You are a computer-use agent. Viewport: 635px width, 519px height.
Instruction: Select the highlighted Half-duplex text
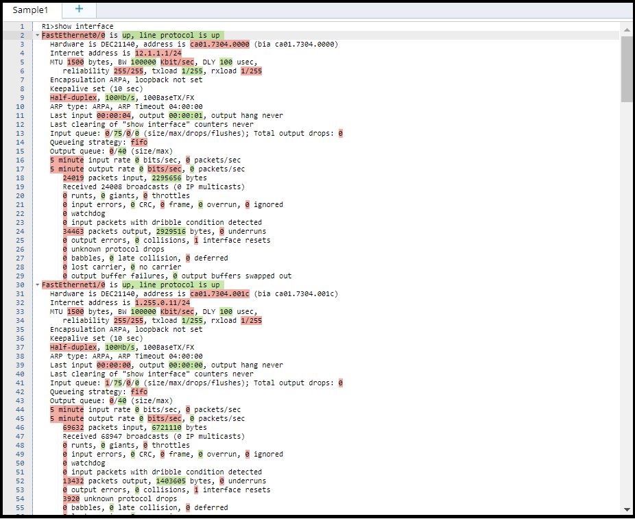pos(64,97)
